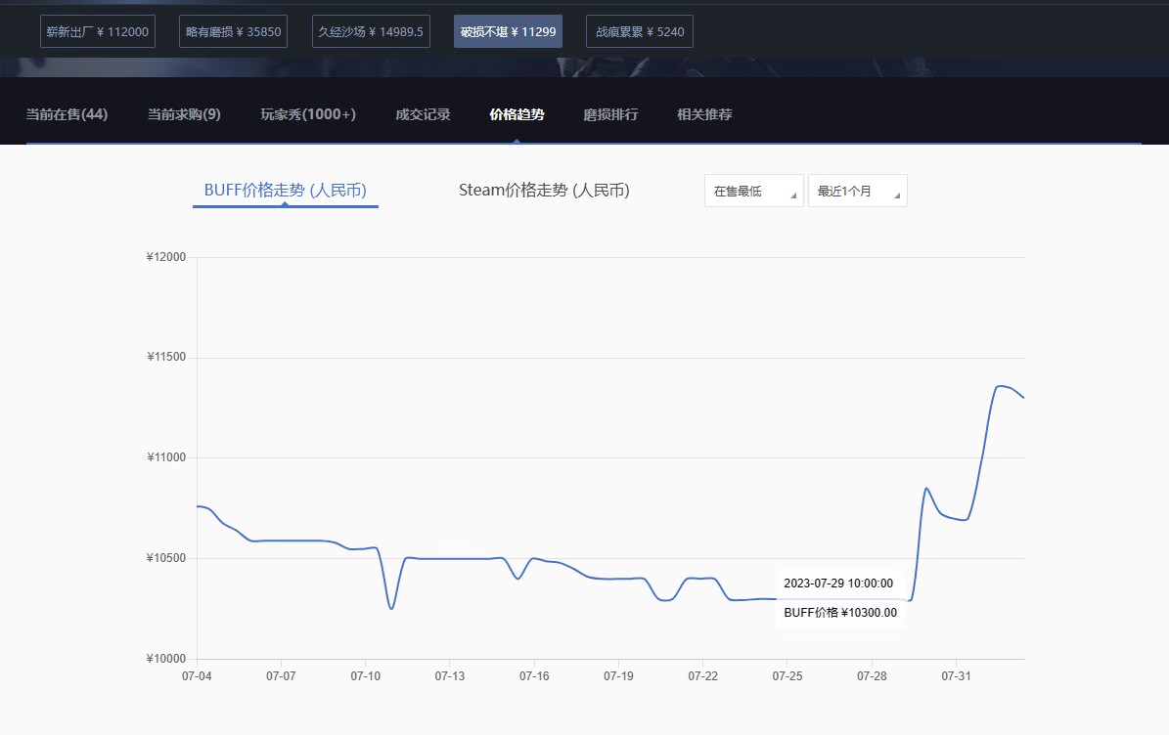The width and height of the screenshot is (1169, 735).
Task: Click the ¥11000 y-axis label
Action: (x=166, y=457)
